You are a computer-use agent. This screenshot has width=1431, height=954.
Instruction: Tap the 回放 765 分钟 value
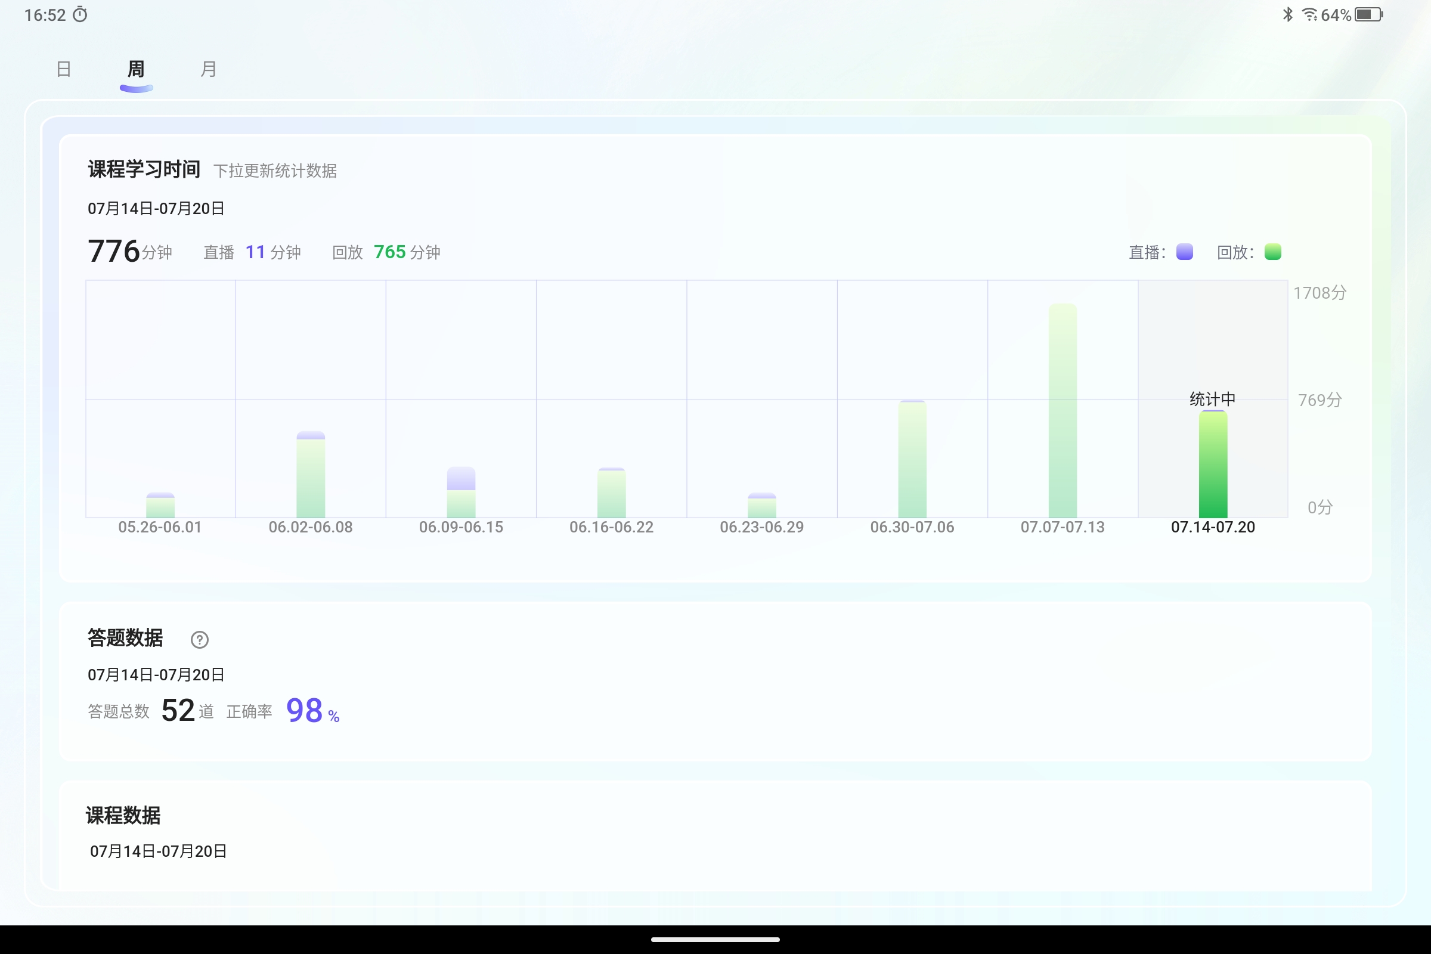386,252
